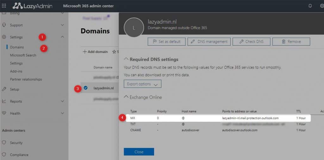This screenshot has width=324, height=160.
Task: Click the autodiscover host name cell
Action: [190, 130]
